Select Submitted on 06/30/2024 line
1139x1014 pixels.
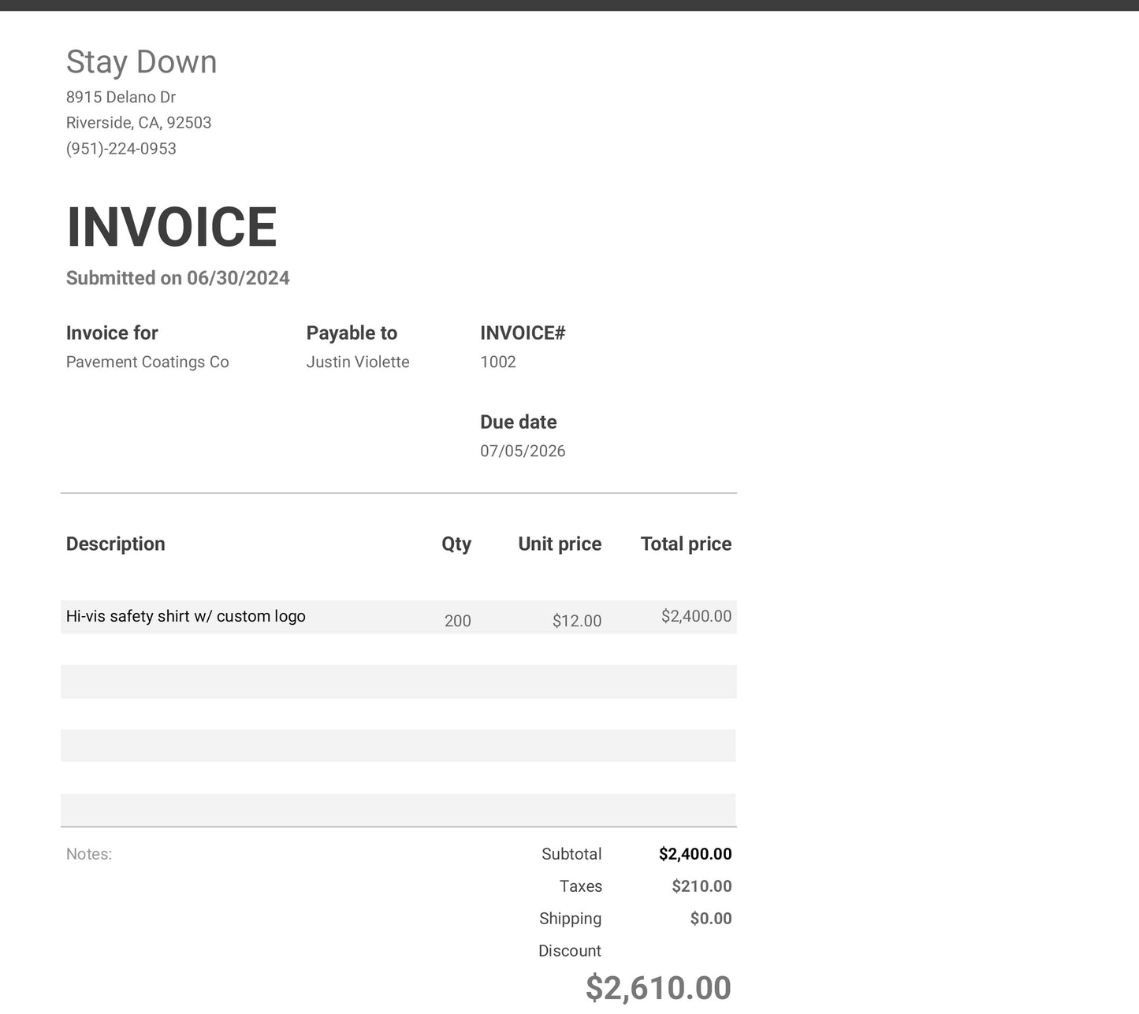point(177,278)
